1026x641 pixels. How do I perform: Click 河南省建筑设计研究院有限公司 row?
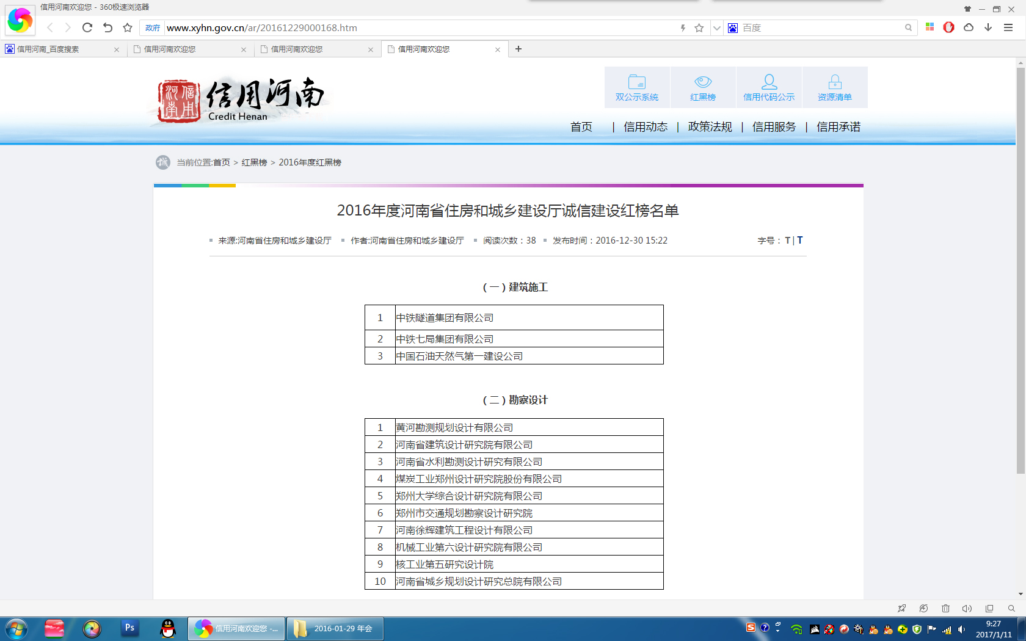pyautogui.click(x=514, y=444)
